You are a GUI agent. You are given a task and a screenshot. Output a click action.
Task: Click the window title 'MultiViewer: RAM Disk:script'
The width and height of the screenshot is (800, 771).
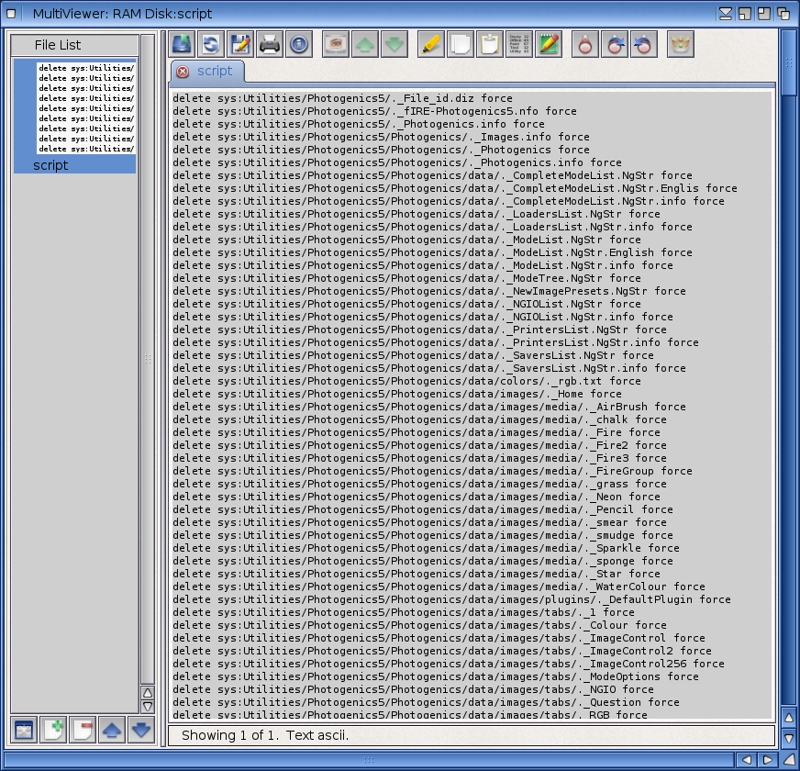click(122, 14)
